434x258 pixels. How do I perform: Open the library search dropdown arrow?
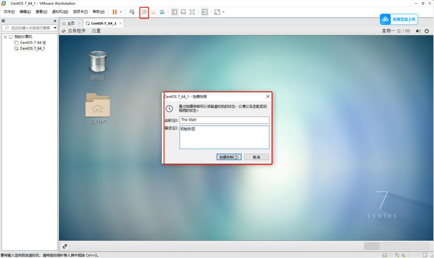click(55, 28)
